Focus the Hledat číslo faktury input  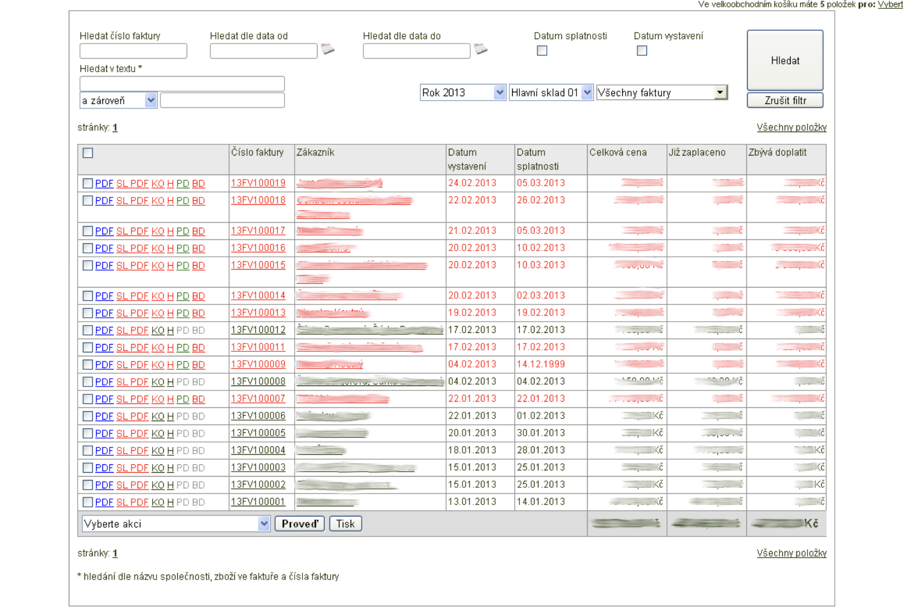(133, 51)
